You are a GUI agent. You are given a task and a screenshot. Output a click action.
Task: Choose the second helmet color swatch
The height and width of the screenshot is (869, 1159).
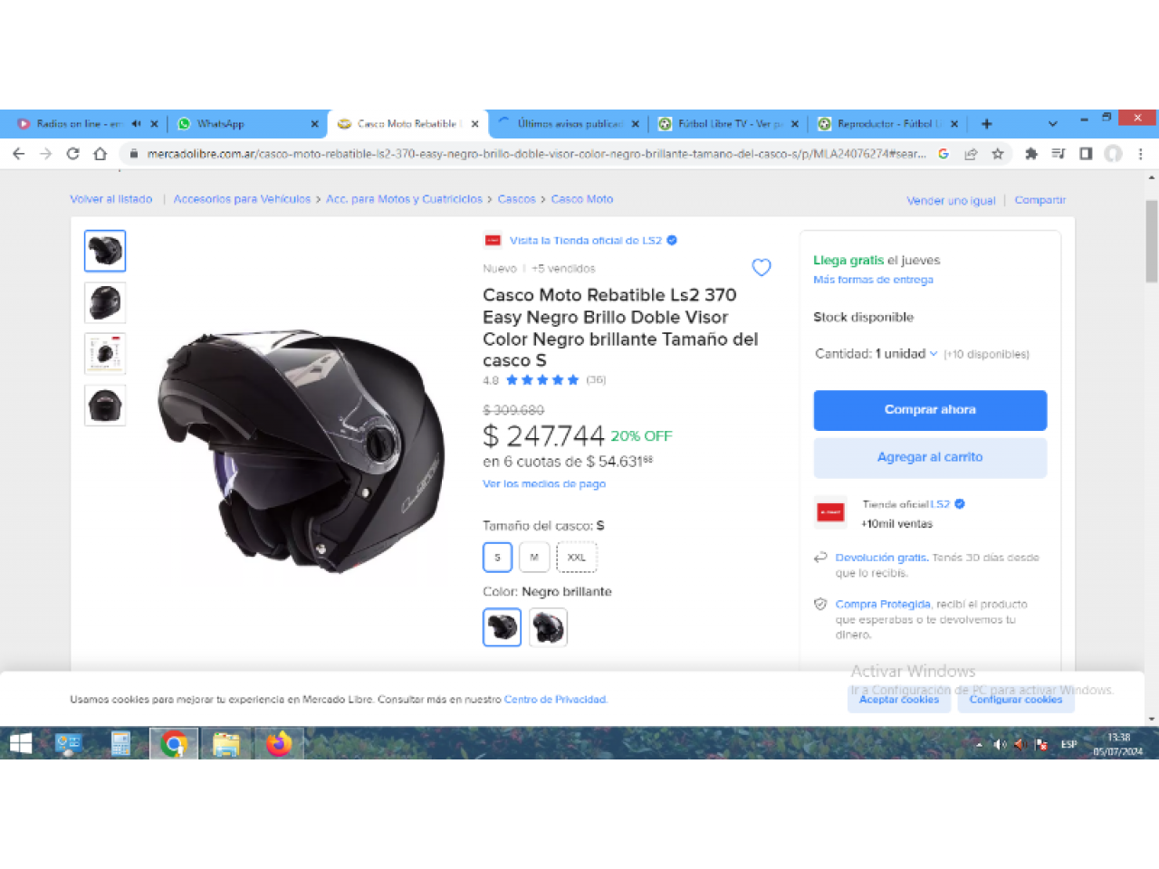click(x=548, y=627)
